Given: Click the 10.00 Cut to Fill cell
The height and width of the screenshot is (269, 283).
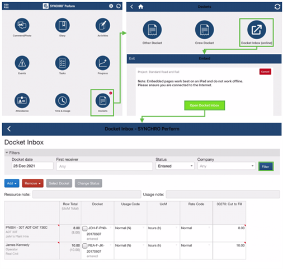Looking at the screenshot, I should point(229,251).
